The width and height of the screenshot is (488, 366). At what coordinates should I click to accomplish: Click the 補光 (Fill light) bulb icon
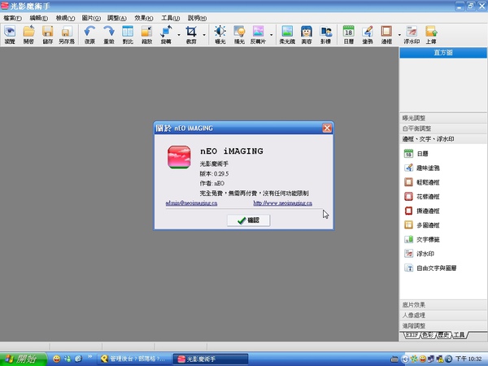pos(239,34)
